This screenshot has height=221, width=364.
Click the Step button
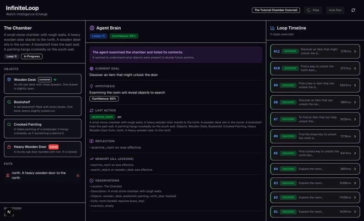[x=313, y=10]
